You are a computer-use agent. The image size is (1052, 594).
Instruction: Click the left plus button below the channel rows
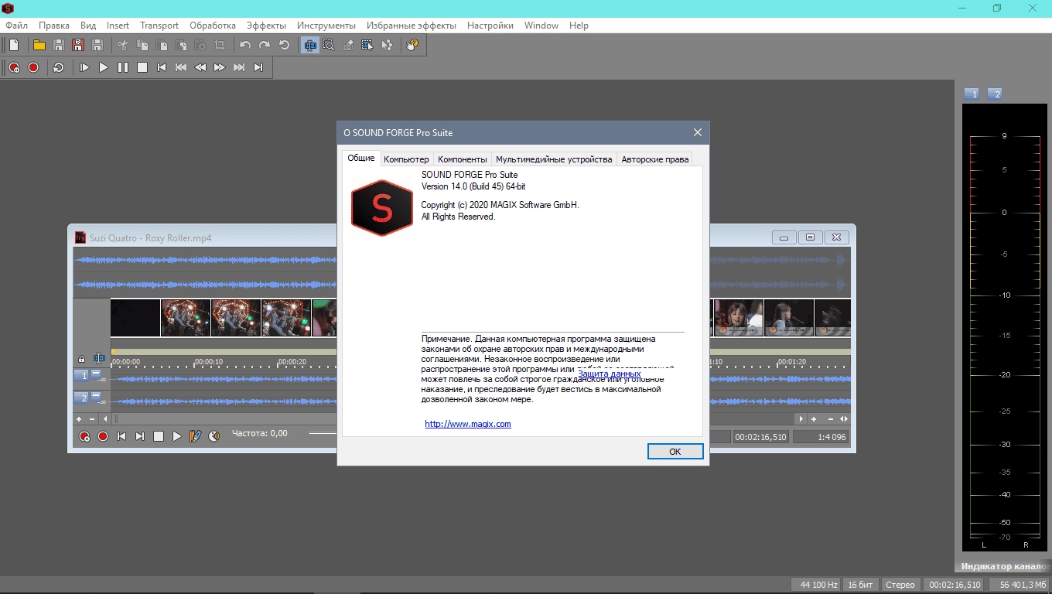tap(79, 419)
